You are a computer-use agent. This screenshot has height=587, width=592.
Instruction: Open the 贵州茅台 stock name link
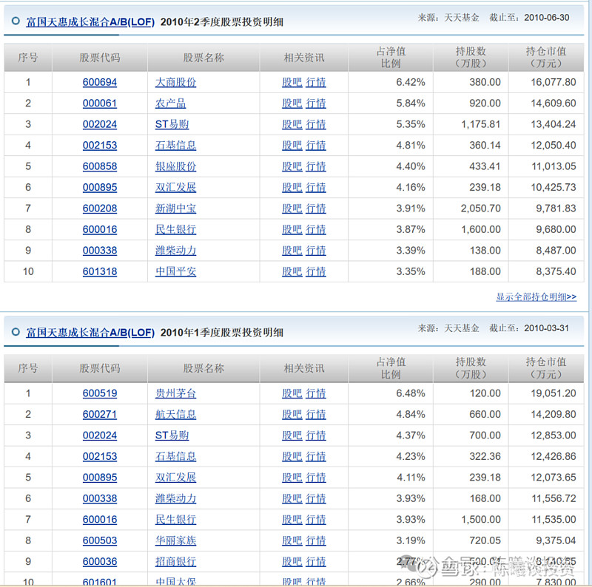click(x=175, y=393)
